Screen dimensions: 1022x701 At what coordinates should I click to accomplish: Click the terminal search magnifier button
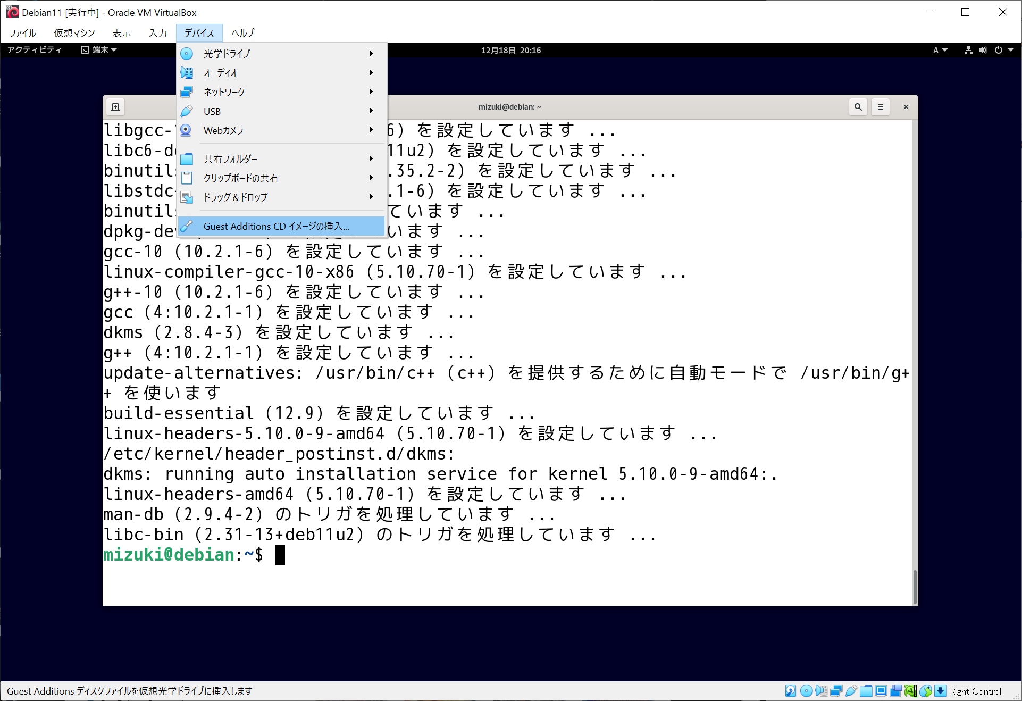pyautogui.click(x=858, y=107)
